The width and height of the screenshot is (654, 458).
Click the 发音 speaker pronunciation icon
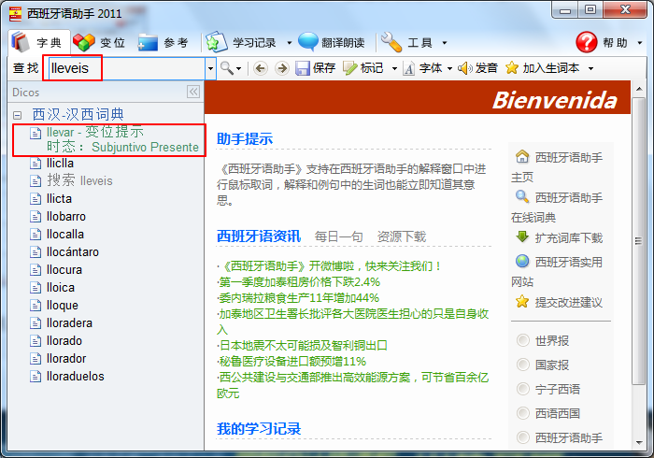tap(464, 68)
